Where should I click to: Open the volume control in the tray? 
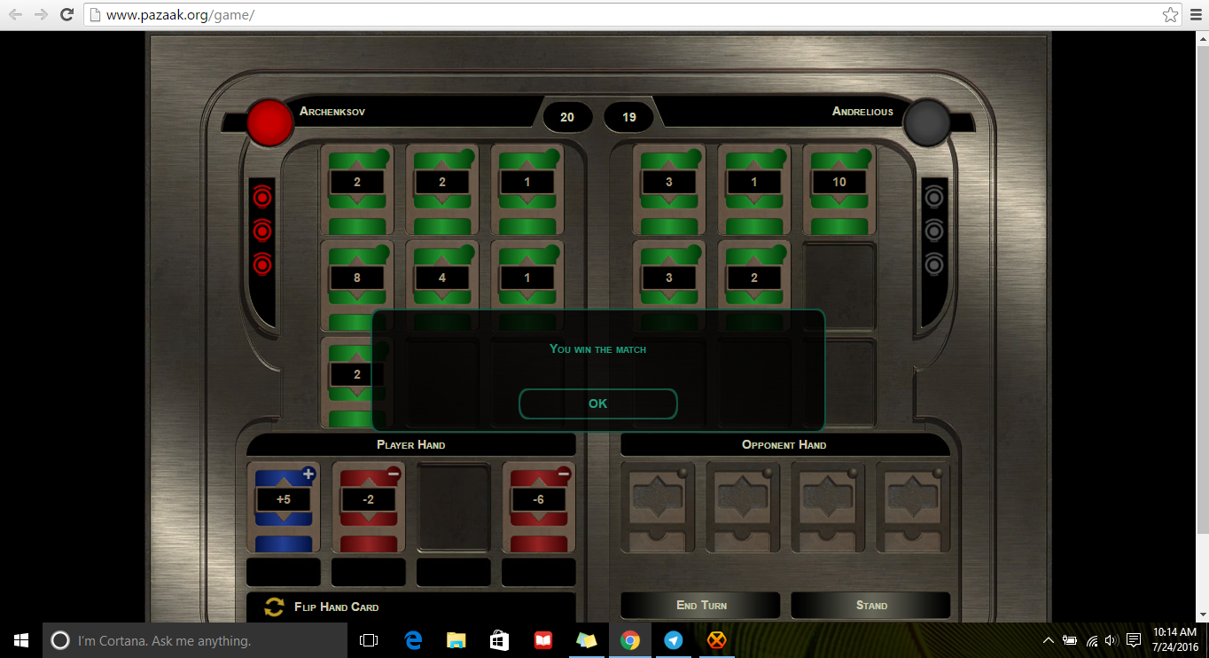coord(1111,640)
